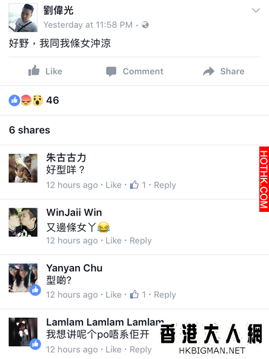269x359 pixels.
Task: Tap the angry face reaction icon
Action: [x=26, y=100]
